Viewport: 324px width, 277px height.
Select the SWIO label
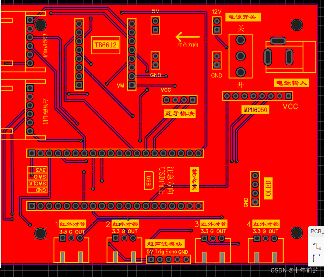tap(40, 177)
